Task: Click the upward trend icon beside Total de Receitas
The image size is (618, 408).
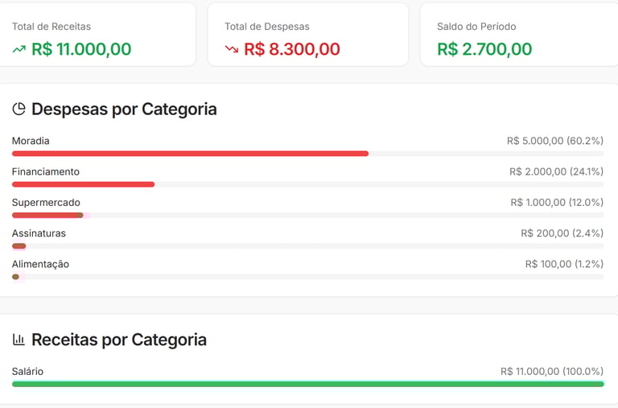Action: (x=19, y=50)
